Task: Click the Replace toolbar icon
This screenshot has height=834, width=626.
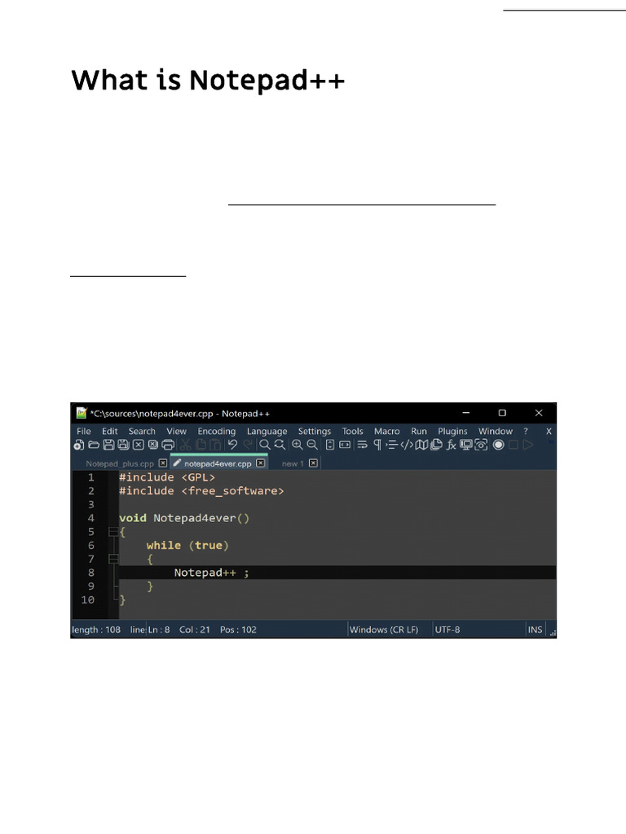Action: 280,445
